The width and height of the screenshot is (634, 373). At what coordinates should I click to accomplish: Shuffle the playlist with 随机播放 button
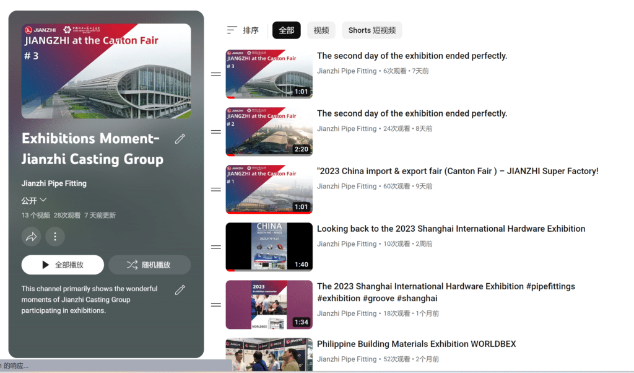coord(150,265)
